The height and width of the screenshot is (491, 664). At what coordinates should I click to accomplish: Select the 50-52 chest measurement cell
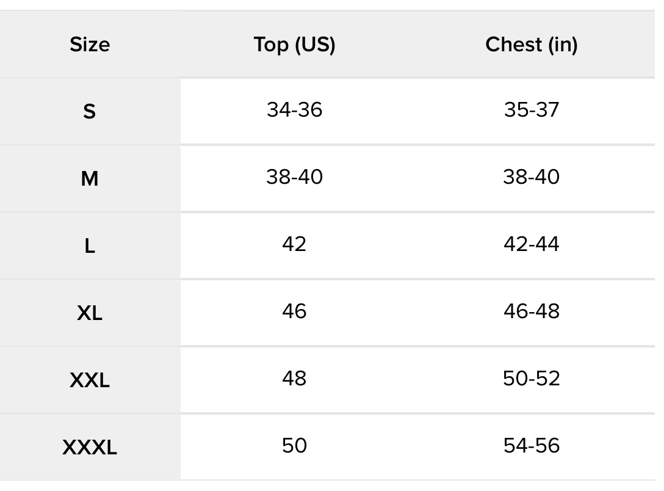click(532, 378)
